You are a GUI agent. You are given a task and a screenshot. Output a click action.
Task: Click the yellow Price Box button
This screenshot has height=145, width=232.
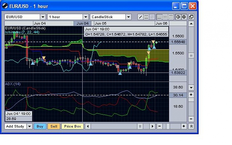(x=73, y=126)
